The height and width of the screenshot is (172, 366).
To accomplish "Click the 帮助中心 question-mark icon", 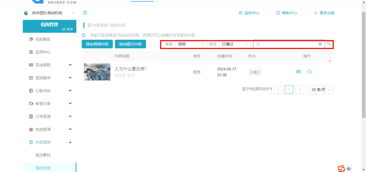I will click(x=278, y=13).
